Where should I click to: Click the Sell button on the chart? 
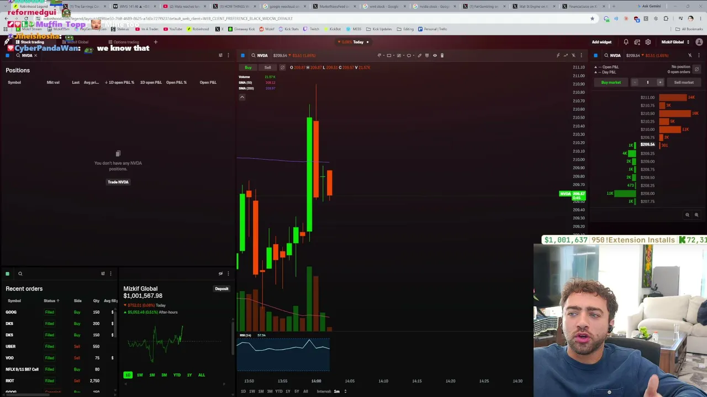pyautogui.click(x=267, y=67)
